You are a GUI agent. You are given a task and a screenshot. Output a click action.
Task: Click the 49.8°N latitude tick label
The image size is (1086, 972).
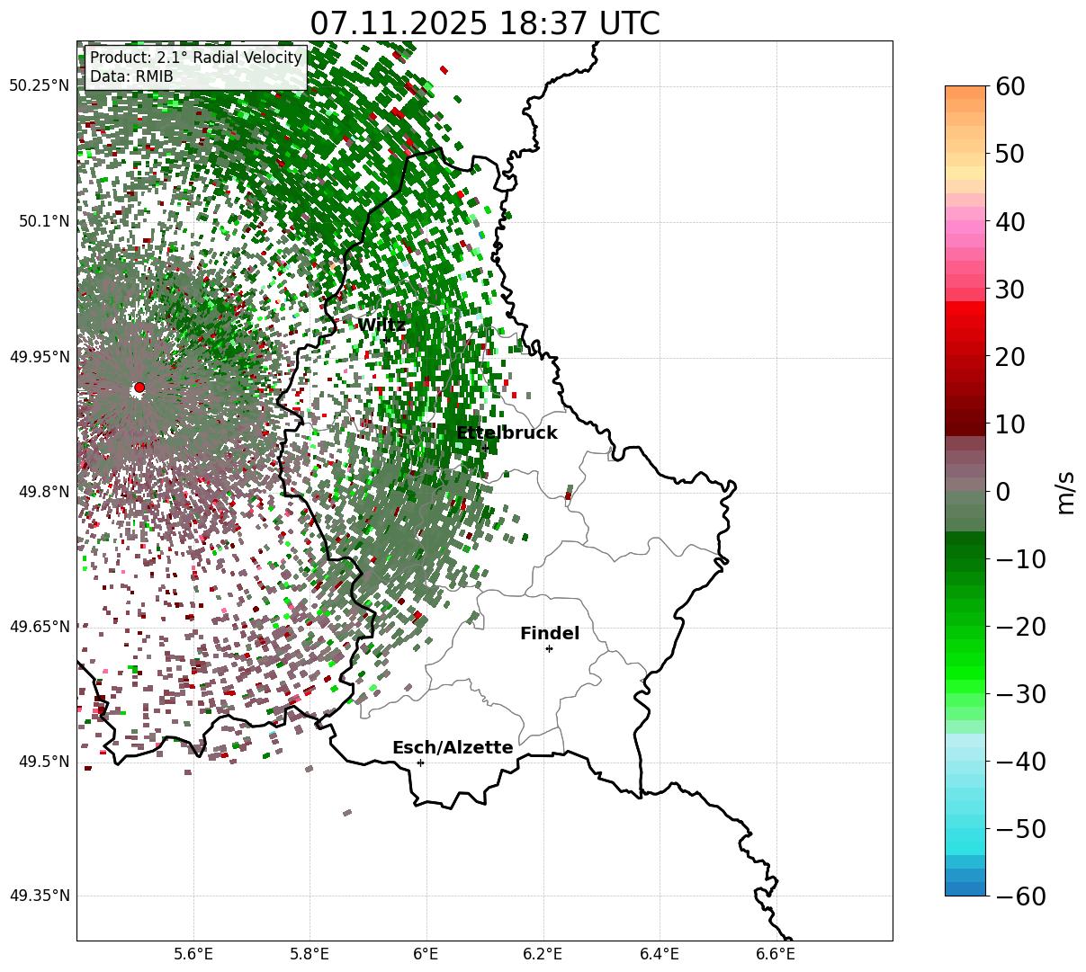tap(43, 492)
